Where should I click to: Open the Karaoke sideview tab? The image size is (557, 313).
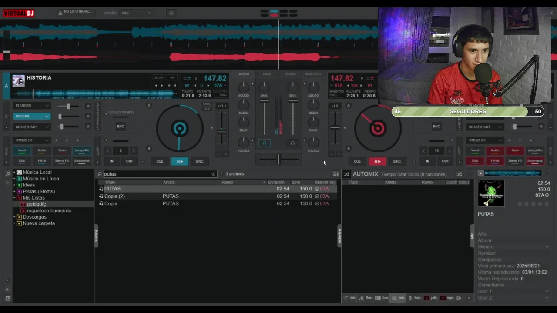[x=415, y=298]
